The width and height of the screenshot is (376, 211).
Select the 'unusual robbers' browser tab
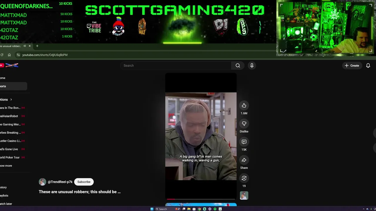[x=11, y=46]
